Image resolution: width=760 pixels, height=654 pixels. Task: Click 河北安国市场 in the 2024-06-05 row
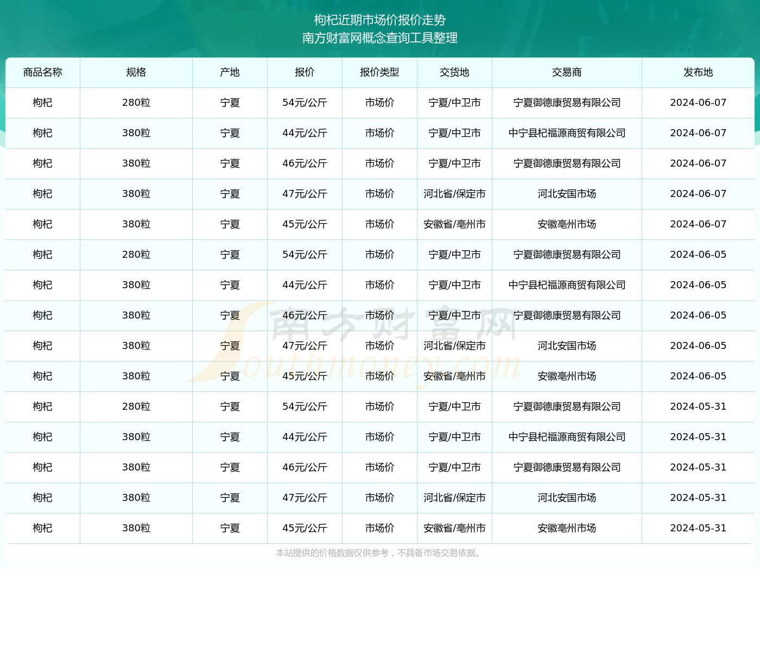click(x=567, y=346)
